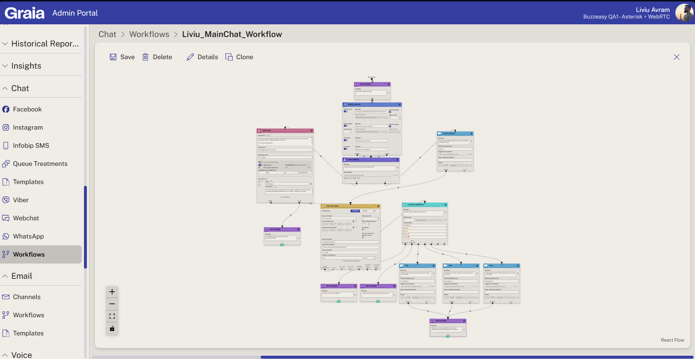The width and height of the screenshot is (695, 359).
Task: Uncheck Match customer for phone number
Action: pyautogui.click(x=390, y=126)
